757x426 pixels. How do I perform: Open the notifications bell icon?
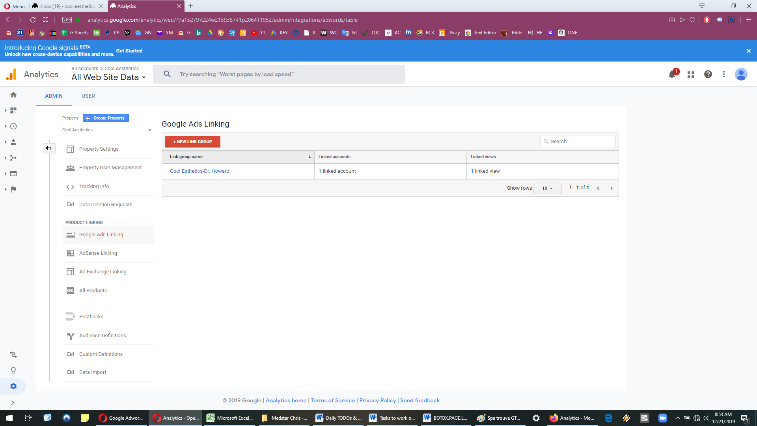[672, 74]
